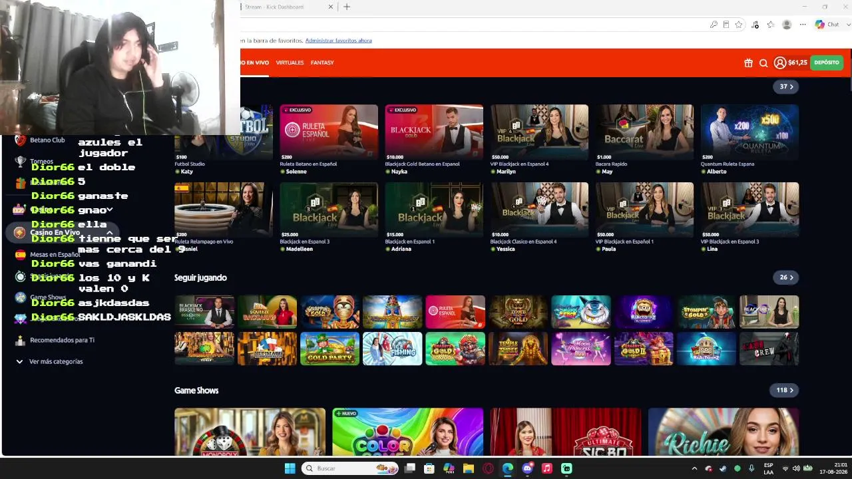Open the gift promotions icon in the header
Image resolution: width=852 pixels, height=479 pixels.
tap(748, 63)
